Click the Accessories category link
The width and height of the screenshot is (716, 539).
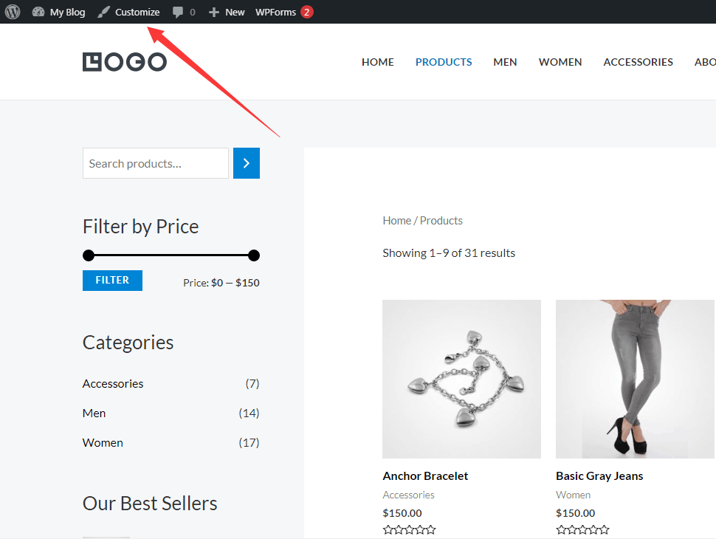[113, 383]
